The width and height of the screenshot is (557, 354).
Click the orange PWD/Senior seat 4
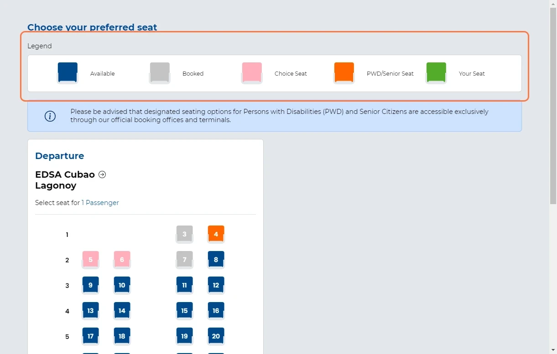pyautogui.click(x=216, y=234)
